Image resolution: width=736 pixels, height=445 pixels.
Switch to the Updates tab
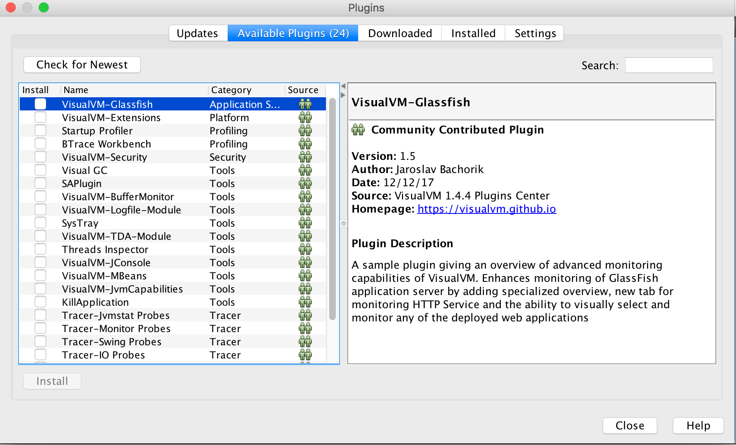click(x=198, y=33)
